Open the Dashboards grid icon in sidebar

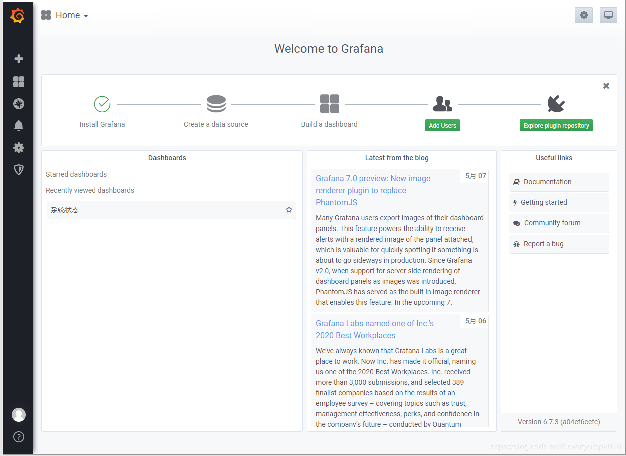tap(19, 82)
